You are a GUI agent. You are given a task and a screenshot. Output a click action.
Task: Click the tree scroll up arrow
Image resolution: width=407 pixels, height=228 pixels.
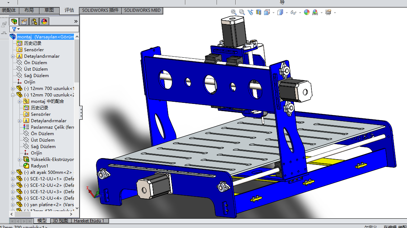[77, 37]
